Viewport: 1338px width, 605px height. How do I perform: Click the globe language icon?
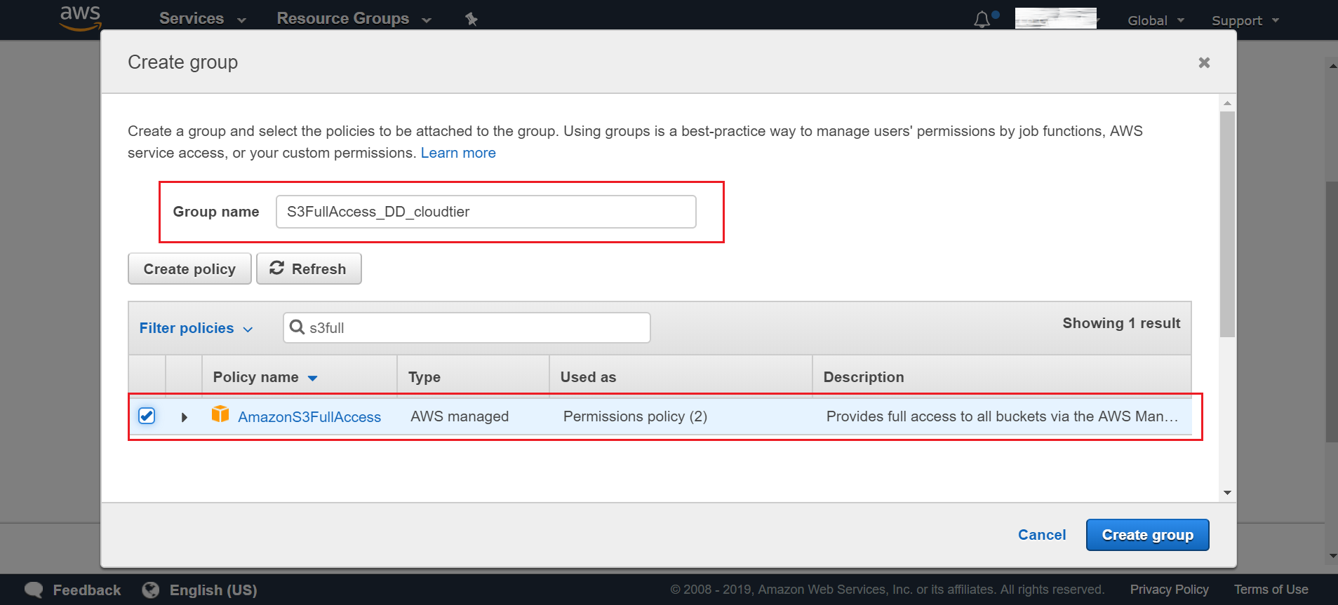point(150,590)
